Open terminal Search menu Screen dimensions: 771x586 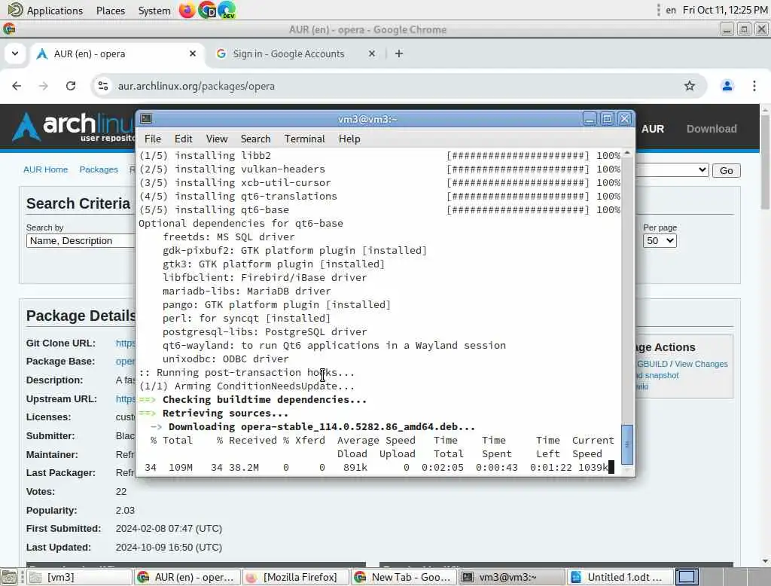coord(255,139)
